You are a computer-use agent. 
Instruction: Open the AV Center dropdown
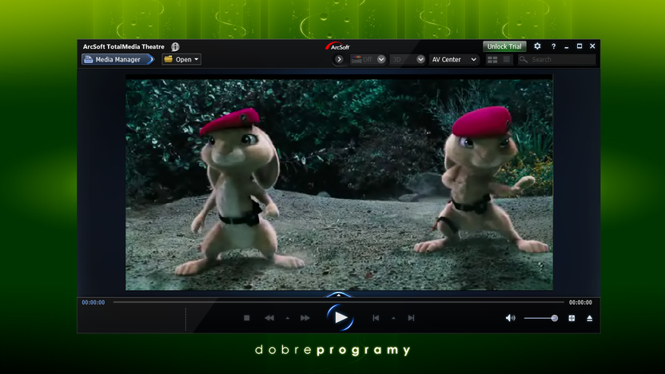[454, 59]
